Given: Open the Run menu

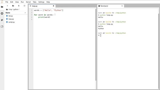Looking at the screenshot, I should tap(22, 2).
